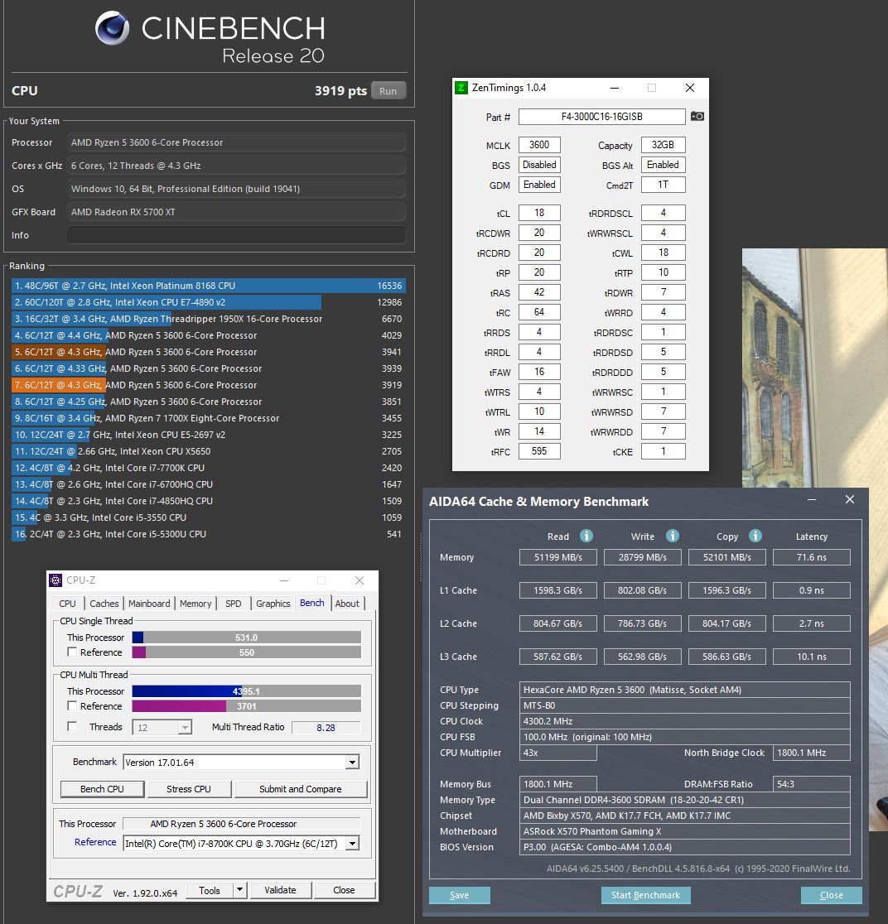
Task: Click the Multi Thread Ratio value 8.28
Action: point(326,727)
